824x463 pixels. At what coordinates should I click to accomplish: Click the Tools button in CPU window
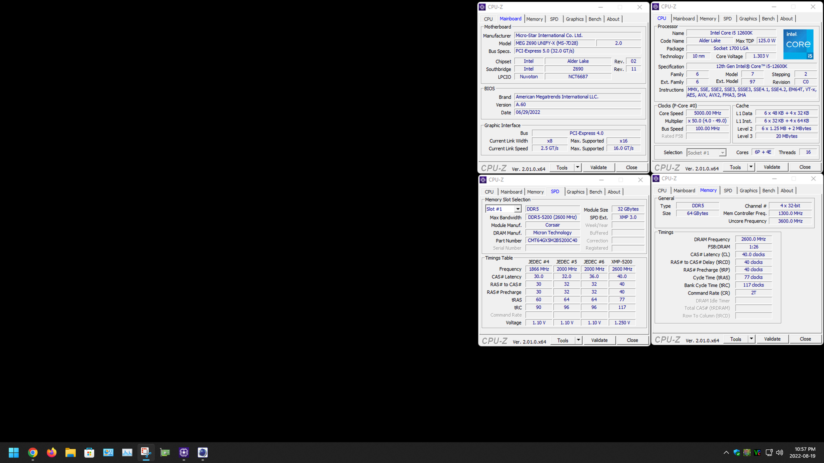735,167
